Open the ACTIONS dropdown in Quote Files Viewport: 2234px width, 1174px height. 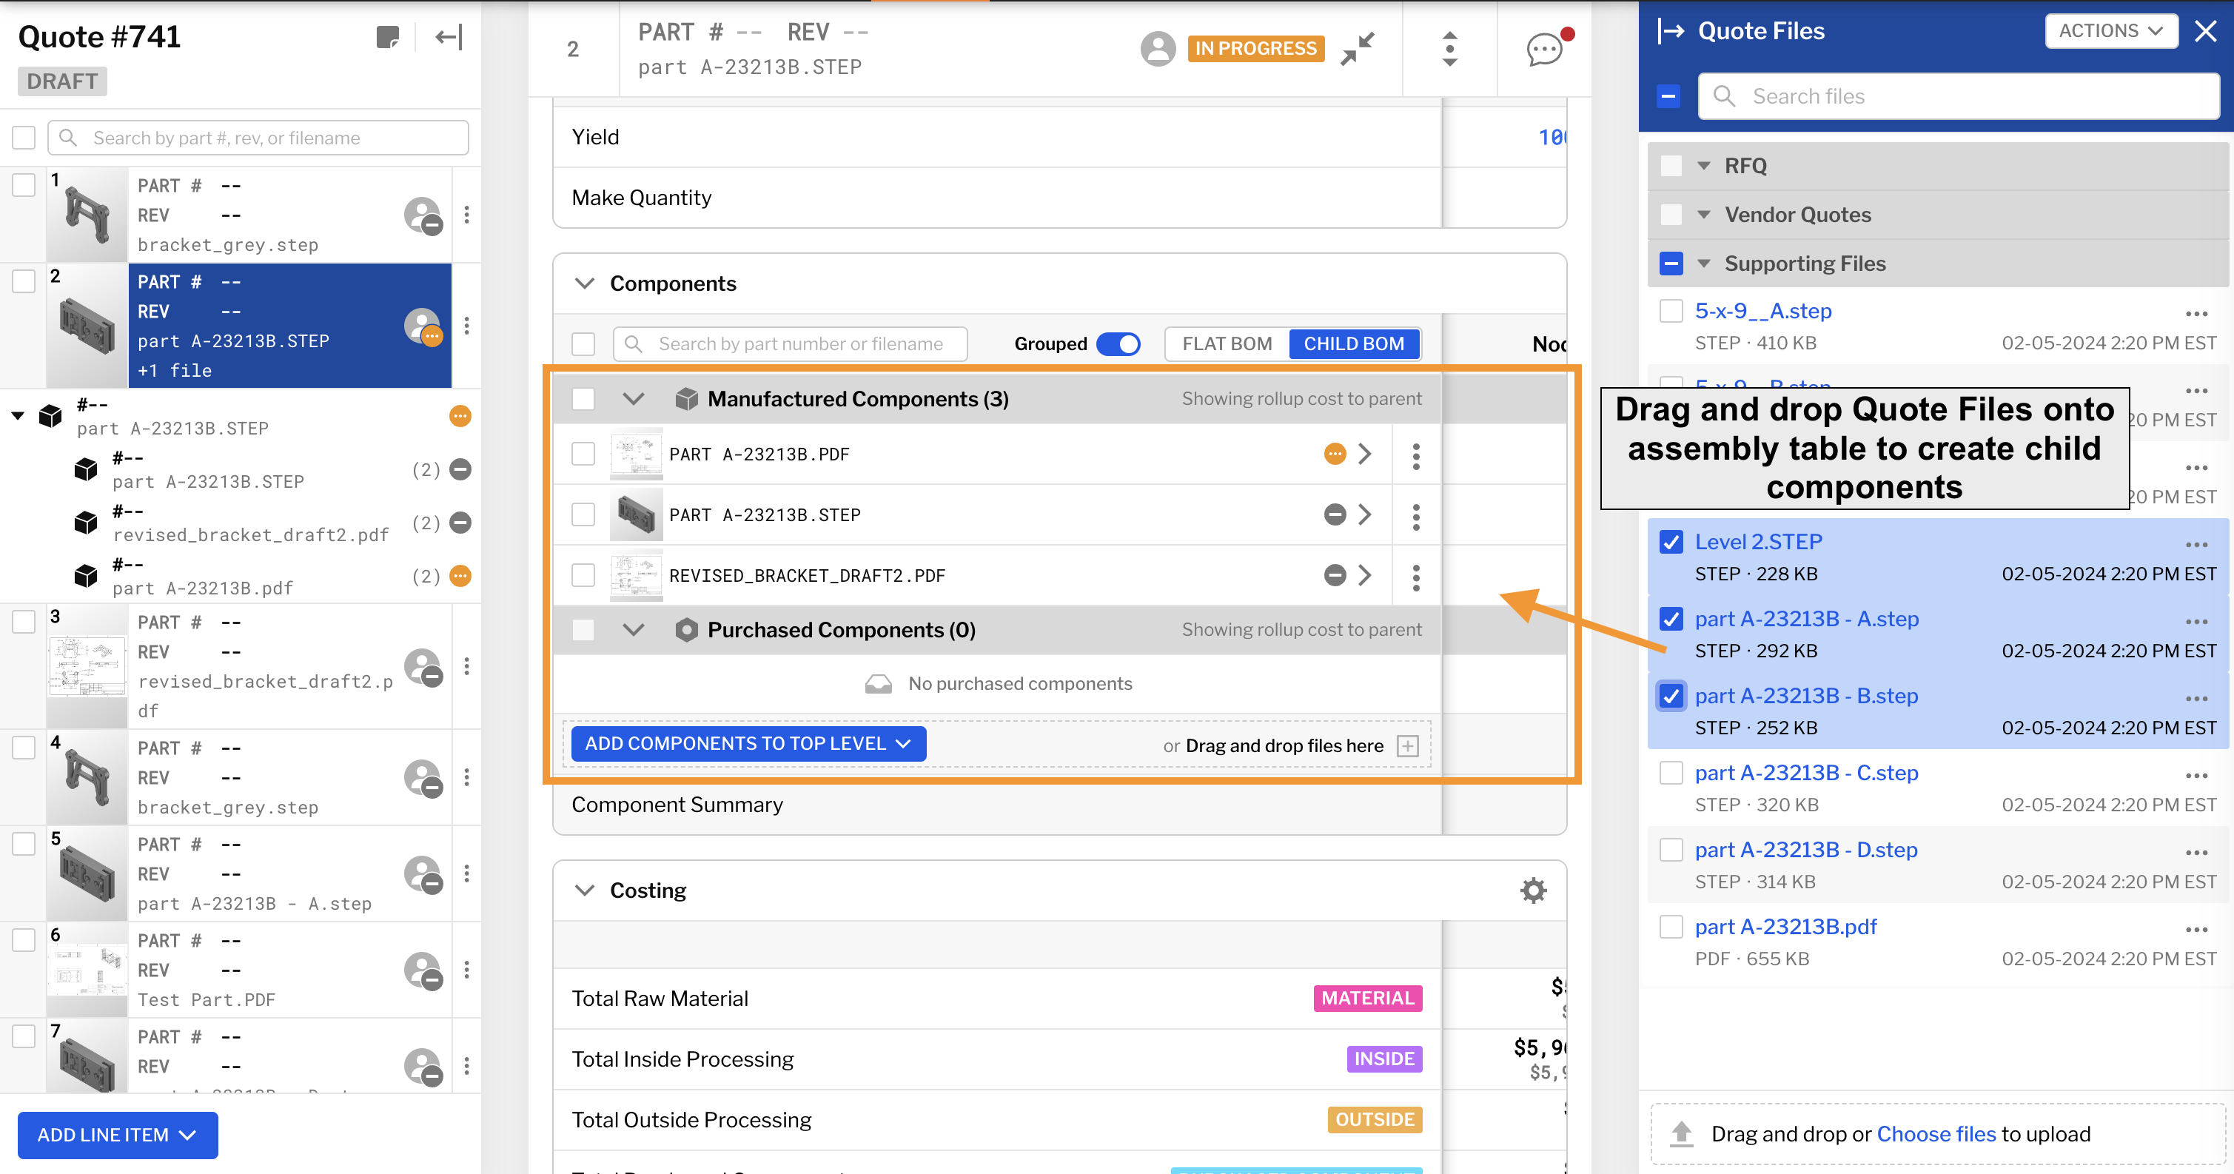click(2112, 30)
